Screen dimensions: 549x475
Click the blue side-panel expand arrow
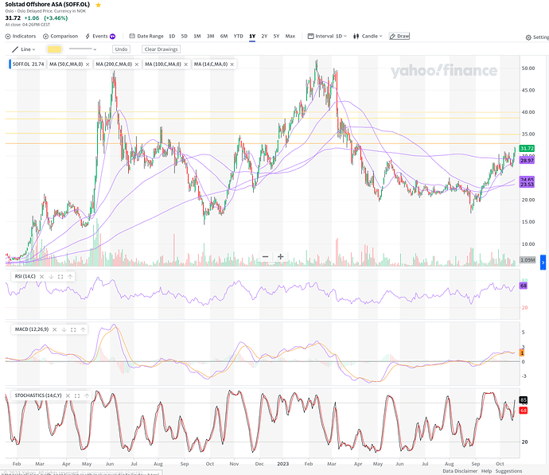click(x=543, y=263)
